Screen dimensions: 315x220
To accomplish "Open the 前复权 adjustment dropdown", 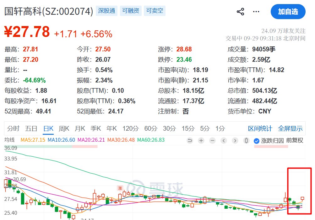I will [295, 141].
